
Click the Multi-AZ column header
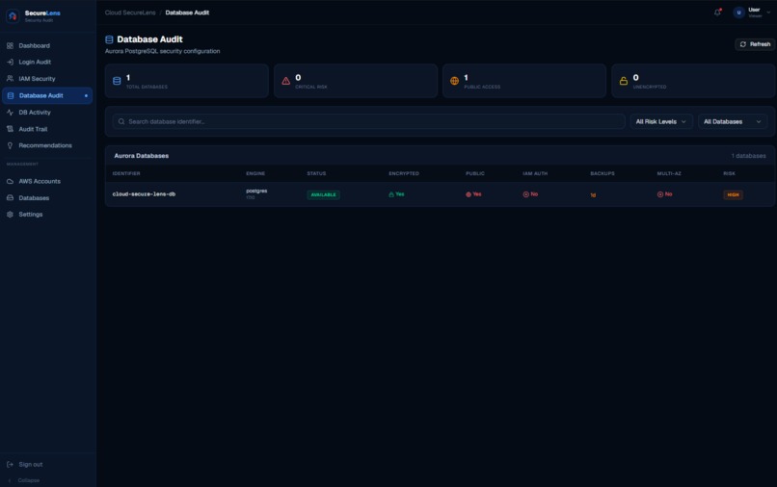[x=669, y=173]
